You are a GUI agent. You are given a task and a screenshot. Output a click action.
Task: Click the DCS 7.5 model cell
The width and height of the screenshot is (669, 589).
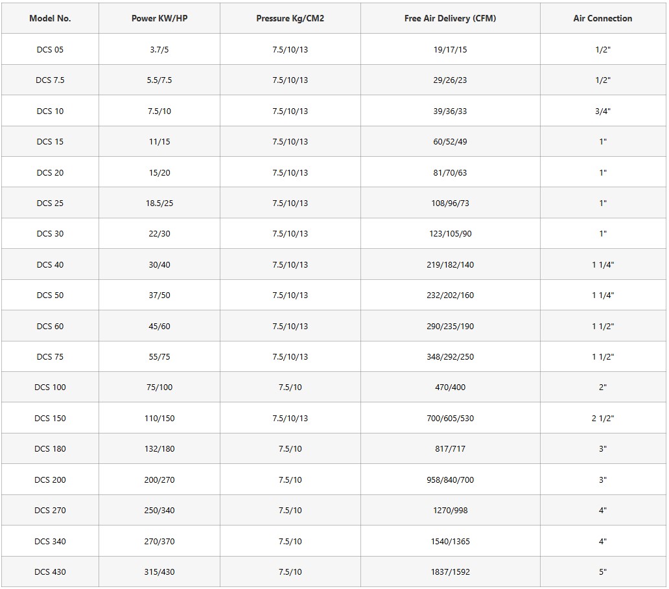coord(50,80)
